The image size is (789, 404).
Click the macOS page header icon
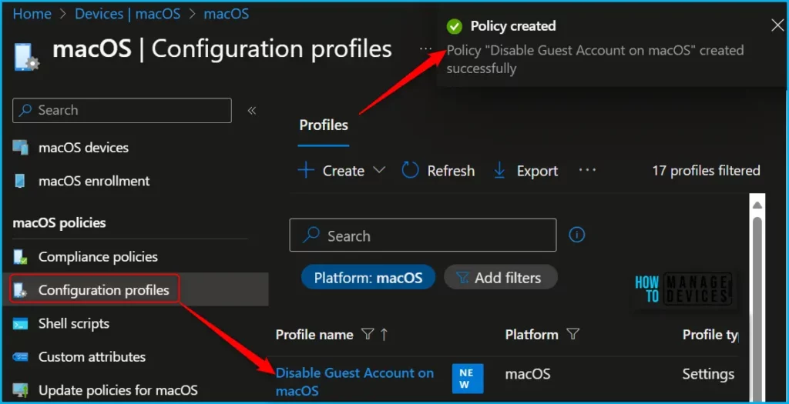[26, 56]
